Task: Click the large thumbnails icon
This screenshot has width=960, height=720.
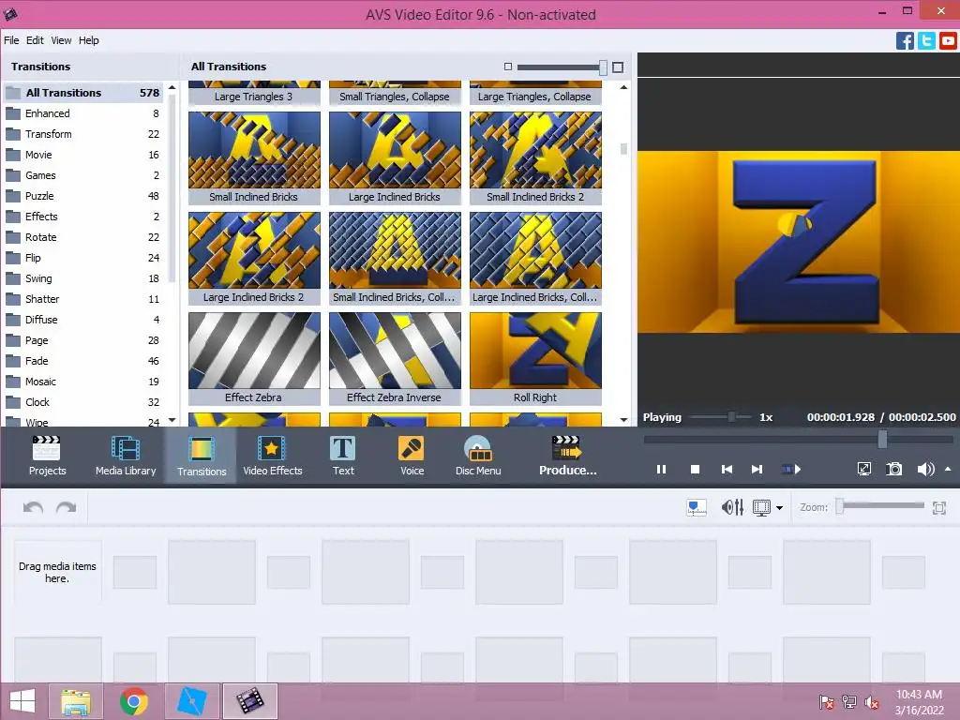Action: coord(618,67)
